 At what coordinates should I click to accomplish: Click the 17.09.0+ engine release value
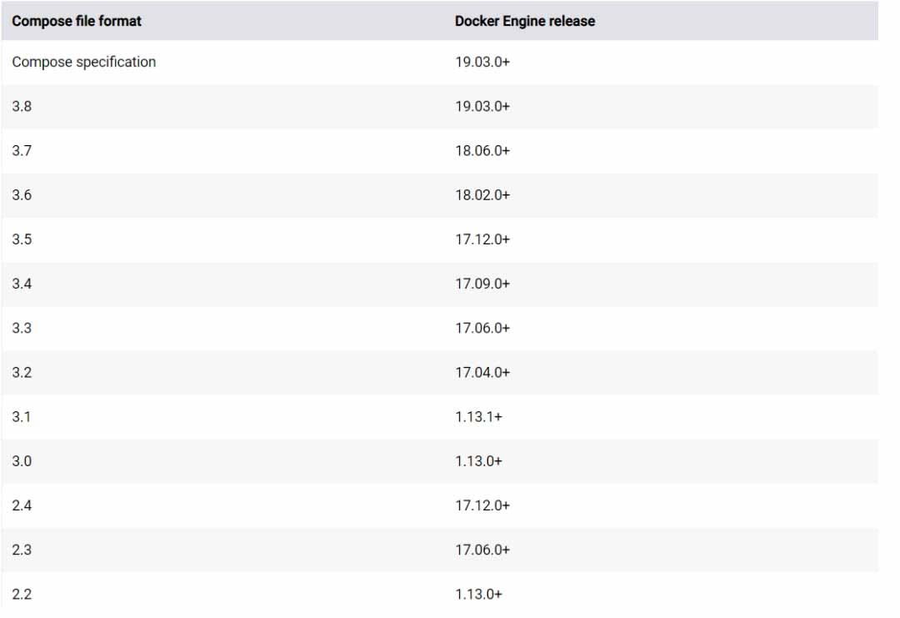(x=482, y=284)
